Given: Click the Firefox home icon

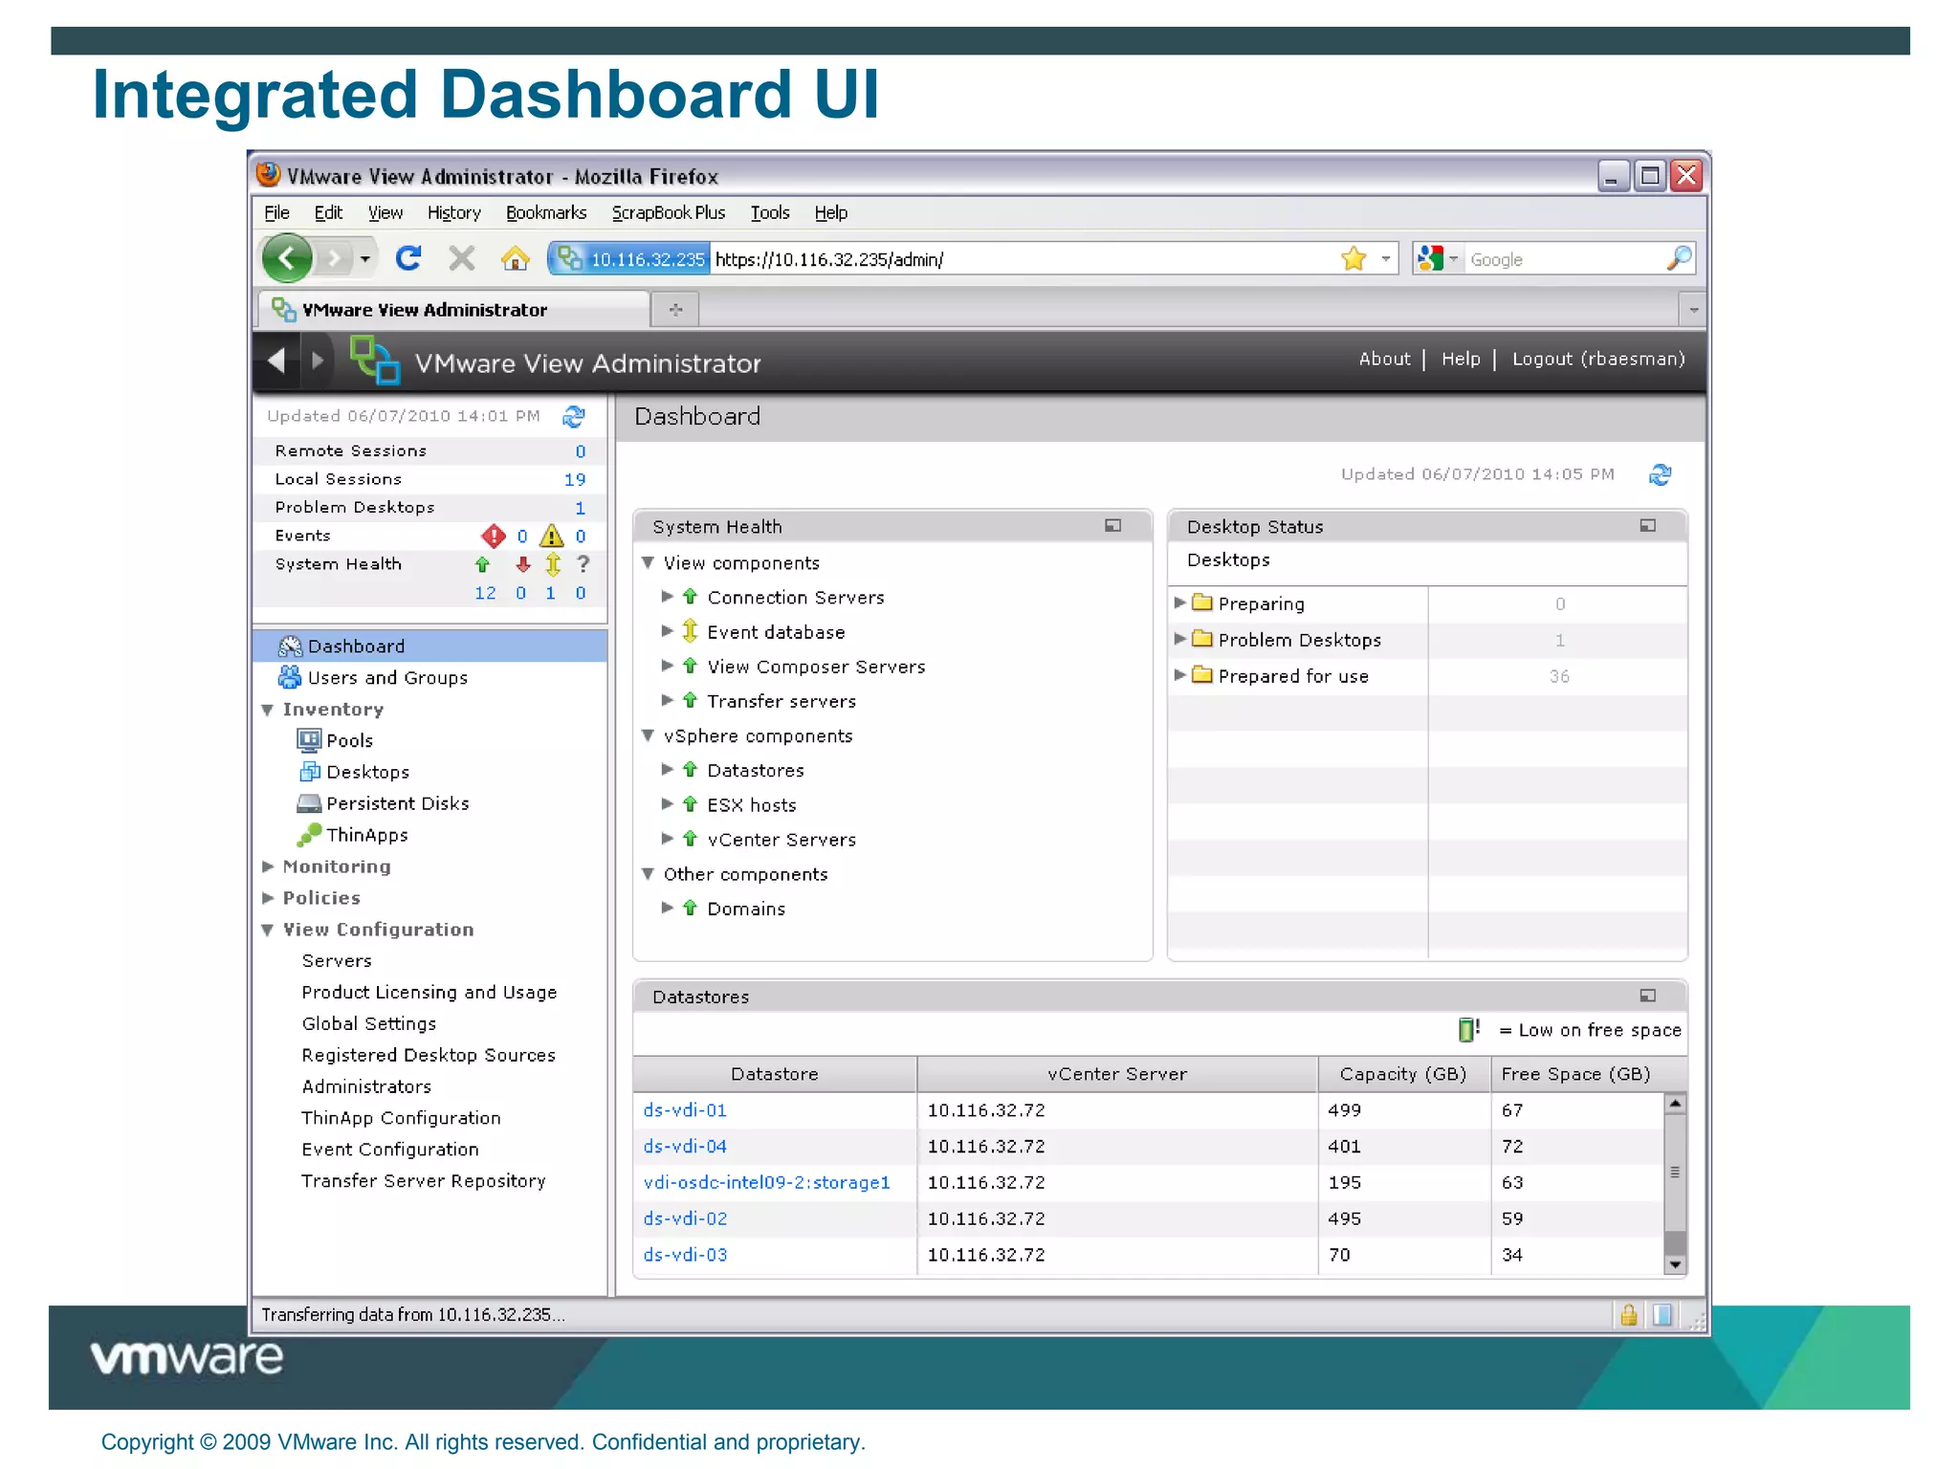Looking at the screenshot, I should tap(515, 258).
